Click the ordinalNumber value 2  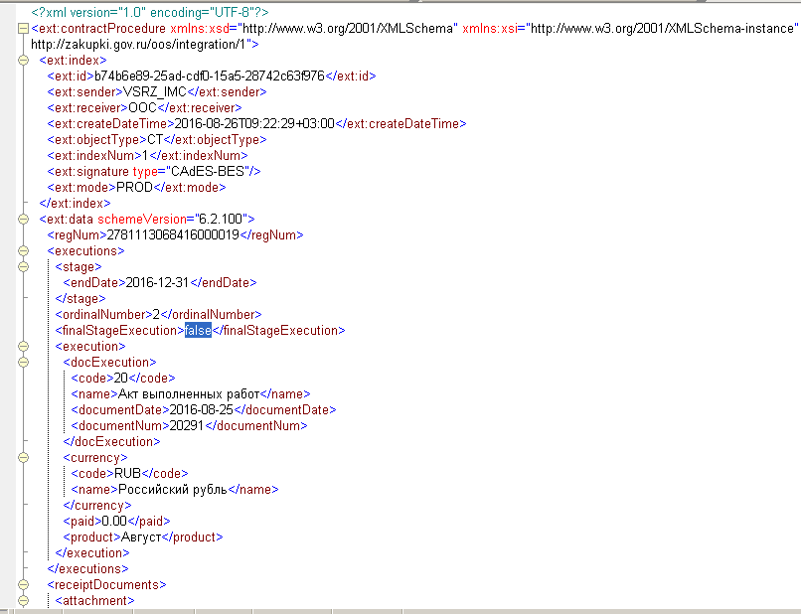click(x=156, y=314)
